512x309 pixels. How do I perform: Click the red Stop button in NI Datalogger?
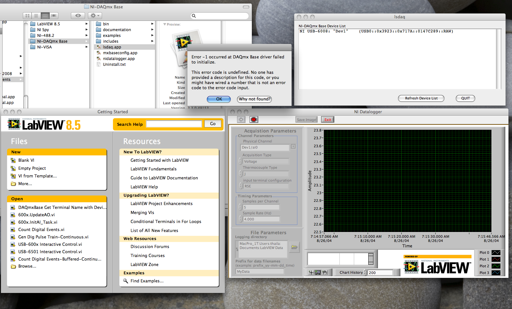(x=254, y=120)
